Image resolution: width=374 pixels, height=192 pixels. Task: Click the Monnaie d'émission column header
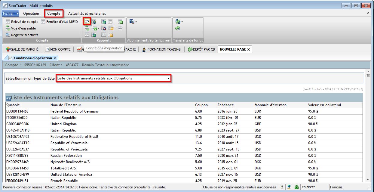[270, 105]
